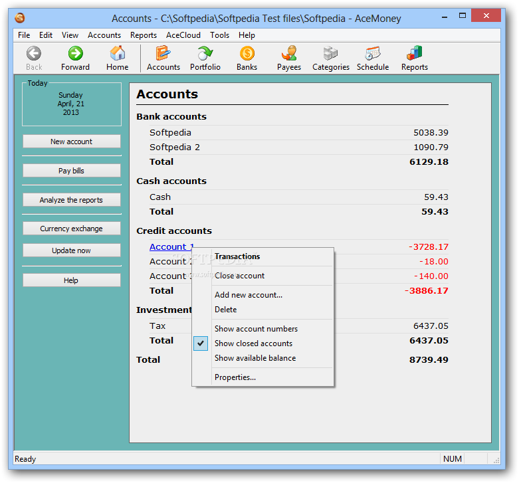519x483 pixels.
Task: Open the Portfolio toolbar icon
Action: (205, 53)
